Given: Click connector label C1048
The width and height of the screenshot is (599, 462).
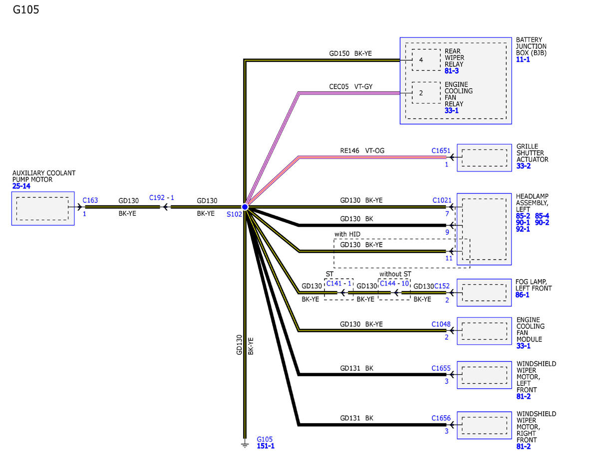Looking at the screenshot, I should pos(441,324).
